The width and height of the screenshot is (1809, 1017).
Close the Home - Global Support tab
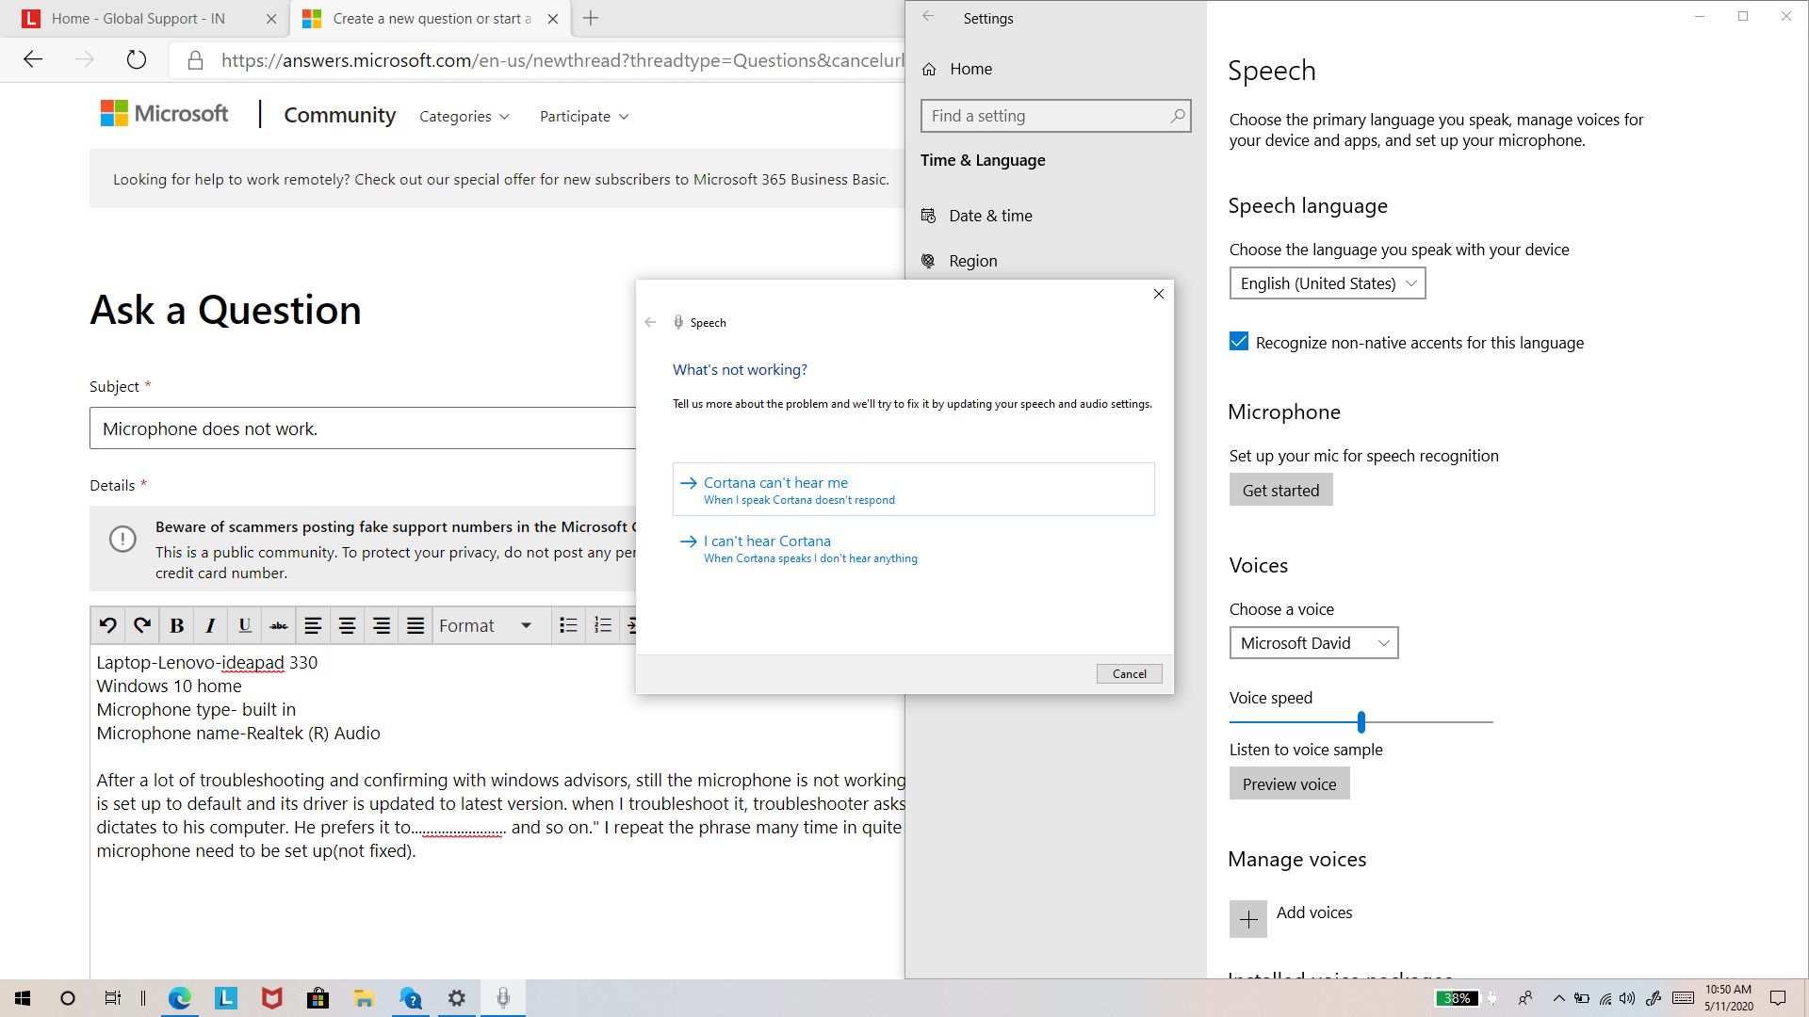pos(271,19)
